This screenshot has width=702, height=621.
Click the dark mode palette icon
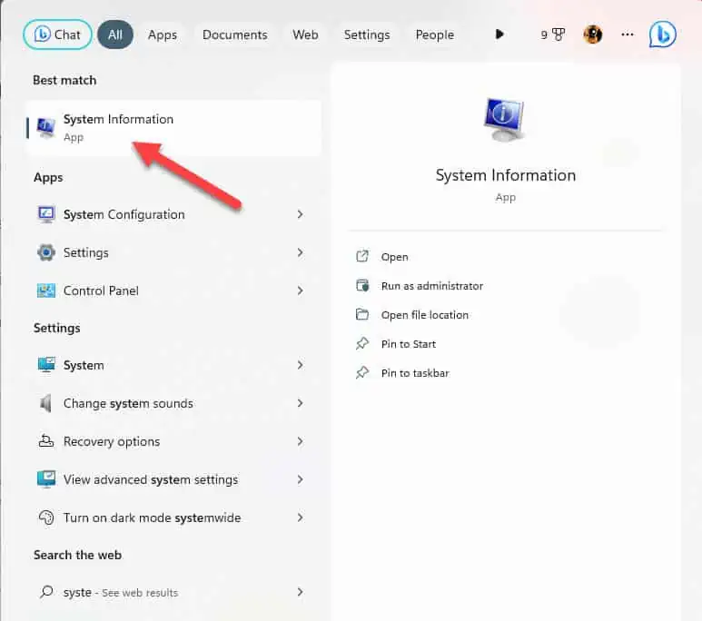click(46, 517)
